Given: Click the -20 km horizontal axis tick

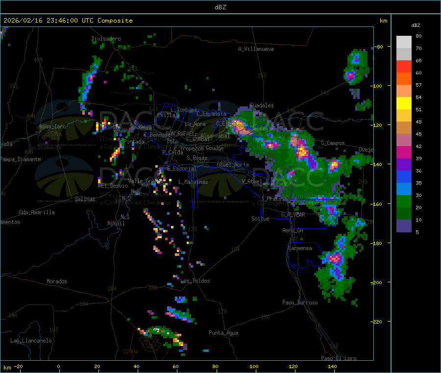Looking at the screenshot, I should coord(19,366).
